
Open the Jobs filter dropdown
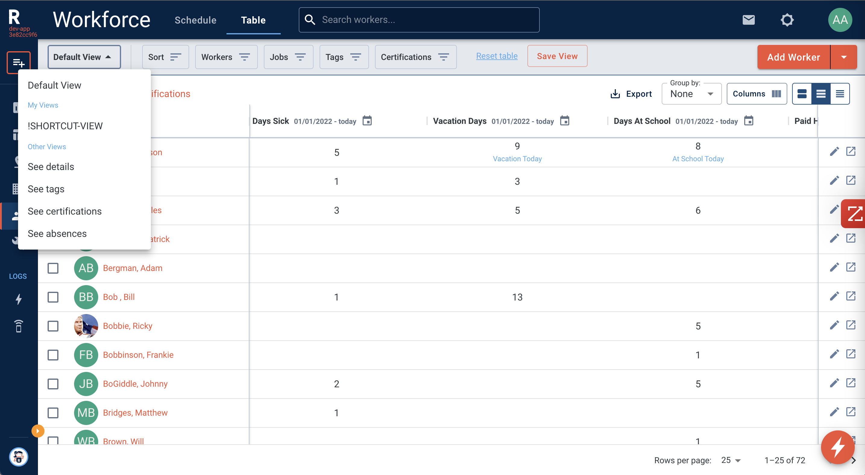288,57
